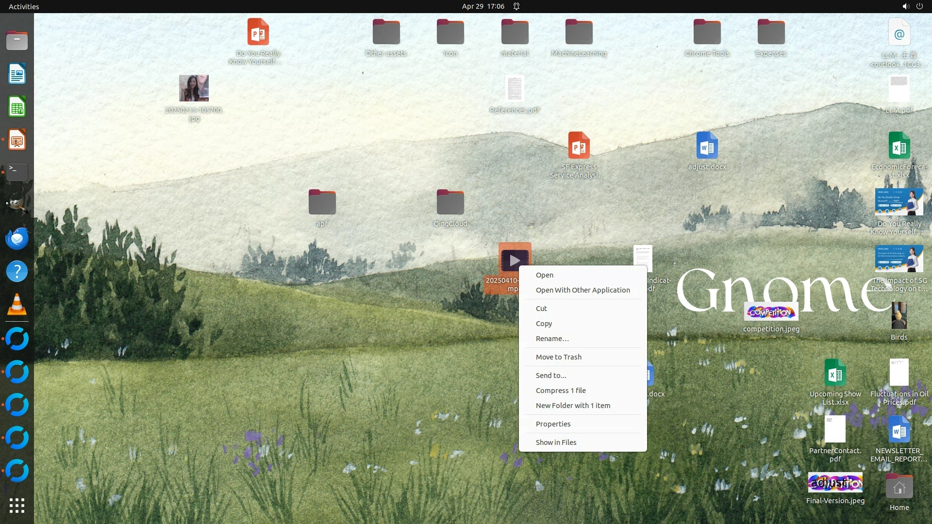The width and height of the screenshot is (932, 524).
Task: Open LibreOffice Writer from the dock
Action: pos(17,74)
